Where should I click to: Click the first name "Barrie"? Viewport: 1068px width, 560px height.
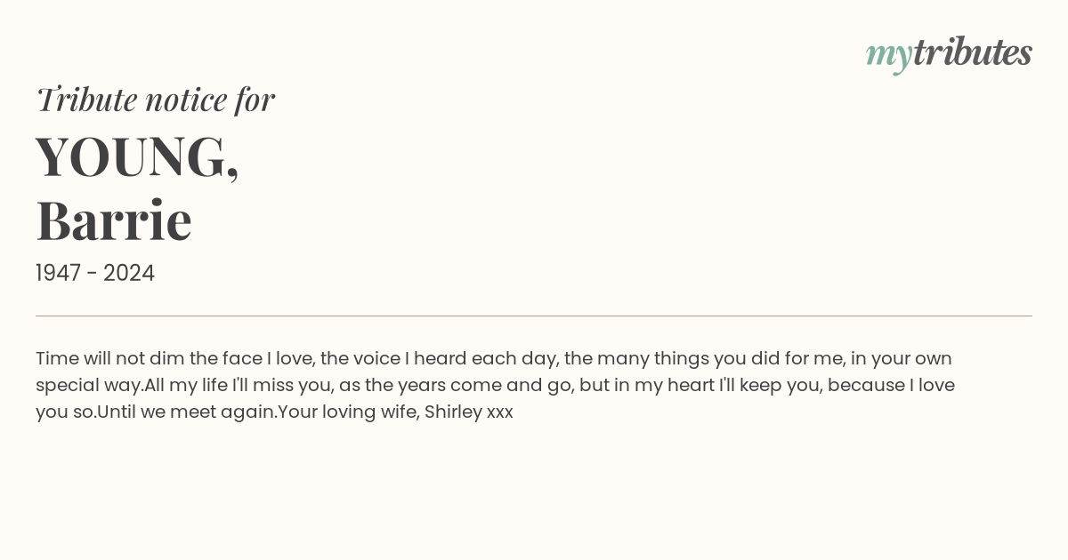(114, 220)
